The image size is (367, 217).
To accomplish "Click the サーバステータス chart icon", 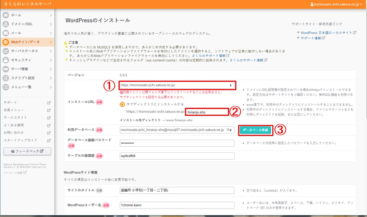I will pyautogui.click(x=6, y=51).
